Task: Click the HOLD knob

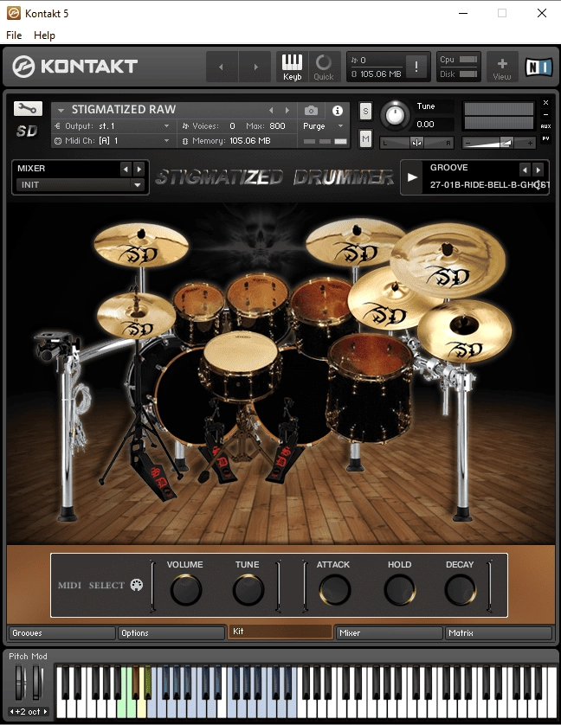Action: click(x=399, y=590)
